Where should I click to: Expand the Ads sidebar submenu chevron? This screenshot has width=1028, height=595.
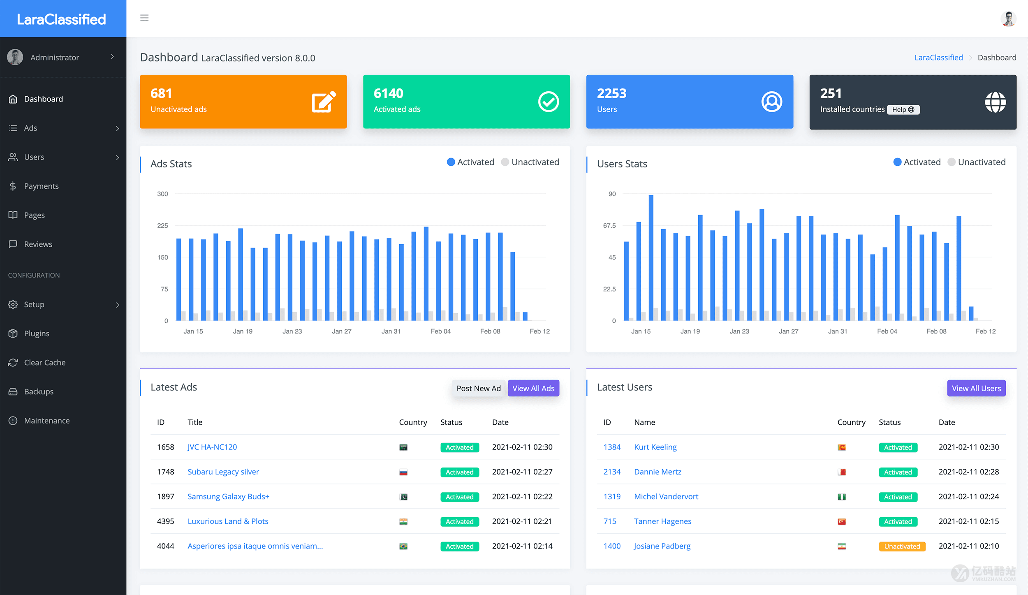pos(118,128)
